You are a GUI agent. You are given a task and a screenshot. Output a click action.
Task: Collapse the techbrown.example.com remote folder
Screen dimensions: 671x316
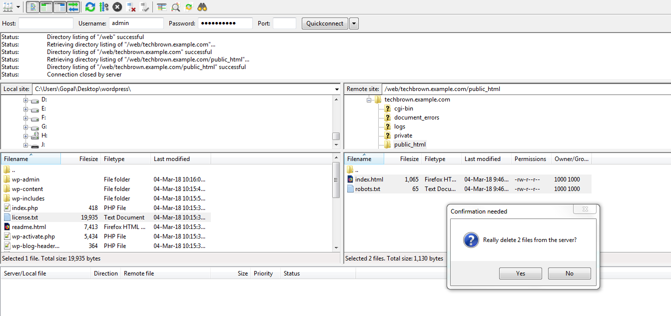(369, 99)
